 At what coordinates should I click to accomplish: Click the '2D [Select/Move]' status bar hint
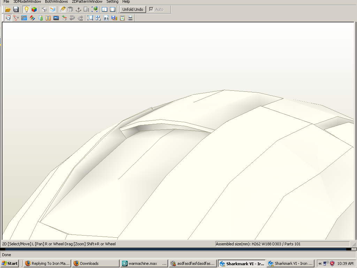point(59,244)
